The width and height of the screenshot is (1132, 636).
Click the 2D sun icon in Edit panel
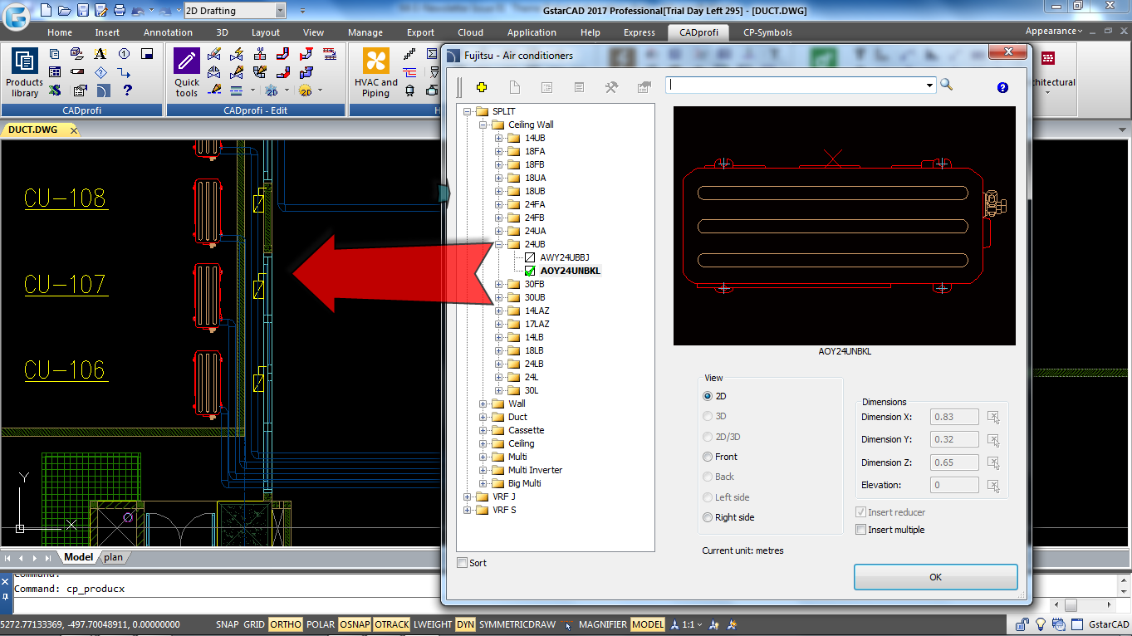click(x=306, y=91)
